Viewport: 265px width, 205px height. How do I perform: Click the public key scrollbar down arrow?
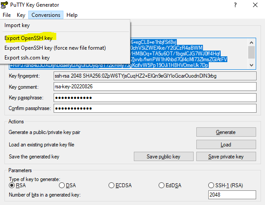coord(251,65)
